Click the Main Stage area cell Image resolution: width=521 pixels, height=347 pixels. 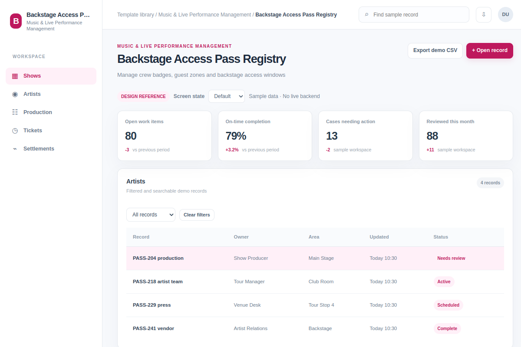tap(321, 258)
